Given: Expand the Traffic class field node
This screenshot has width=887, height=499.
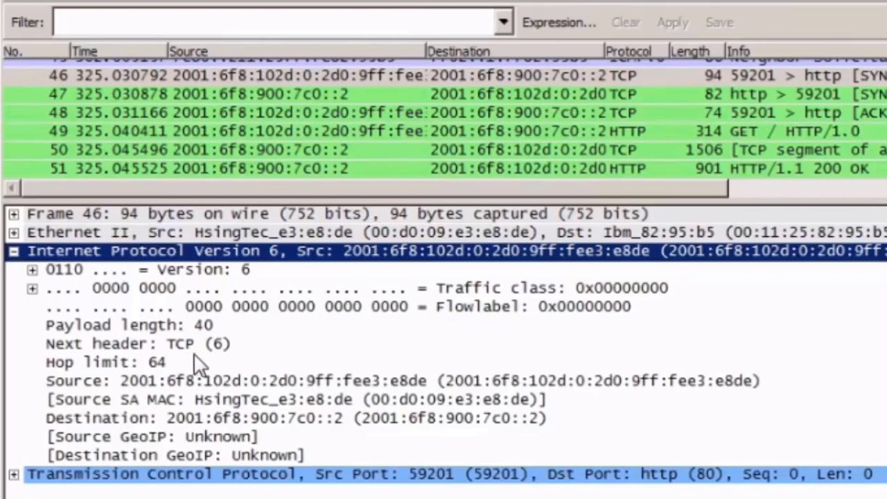Looking at the screenshot, I should point(32,289).
